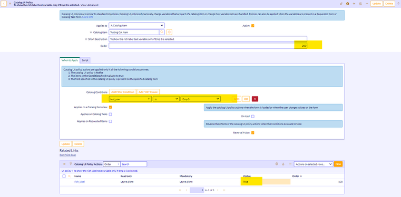Click the filter funnel in the Policy Actions list
Viewport: 401px width, 197px height.
tap(71, 164)
